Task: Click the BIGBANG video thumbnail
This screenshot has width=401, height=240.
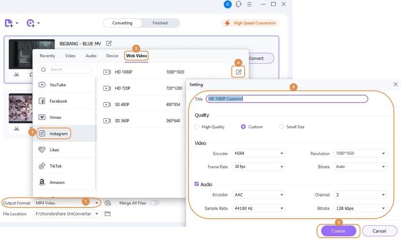Action: point(20,54)
